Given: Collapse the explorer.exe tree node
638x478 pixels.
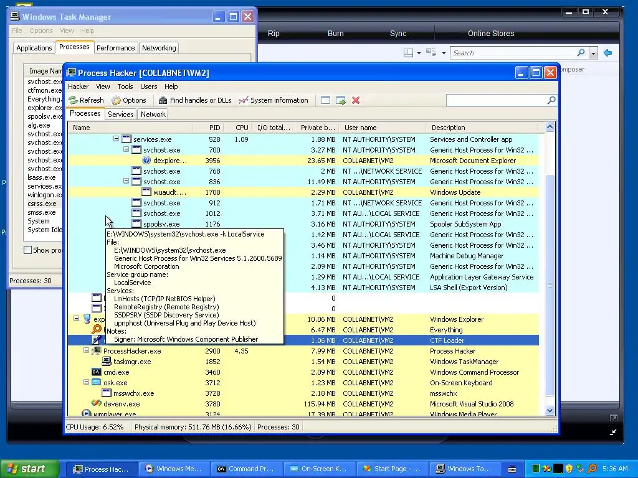Looking at the screenshot, I should 76,319.
